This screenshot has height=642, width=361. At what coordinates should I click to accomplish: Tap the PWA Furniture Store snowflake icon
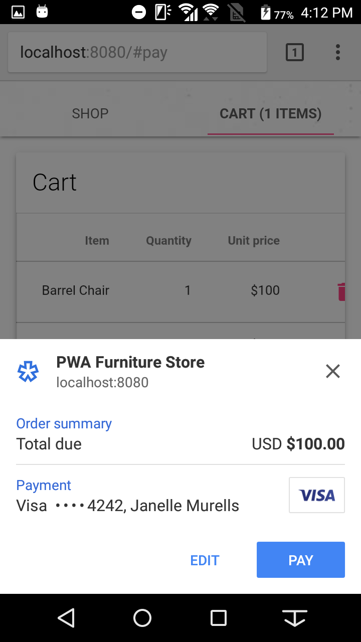point(28,372)
